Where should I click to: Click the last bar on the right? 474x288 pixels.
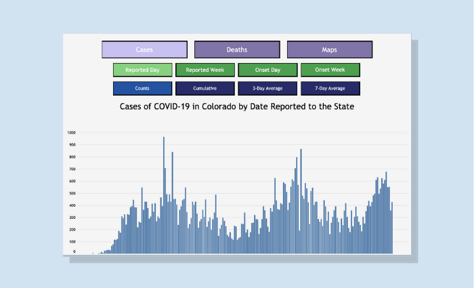pos(392,229)
